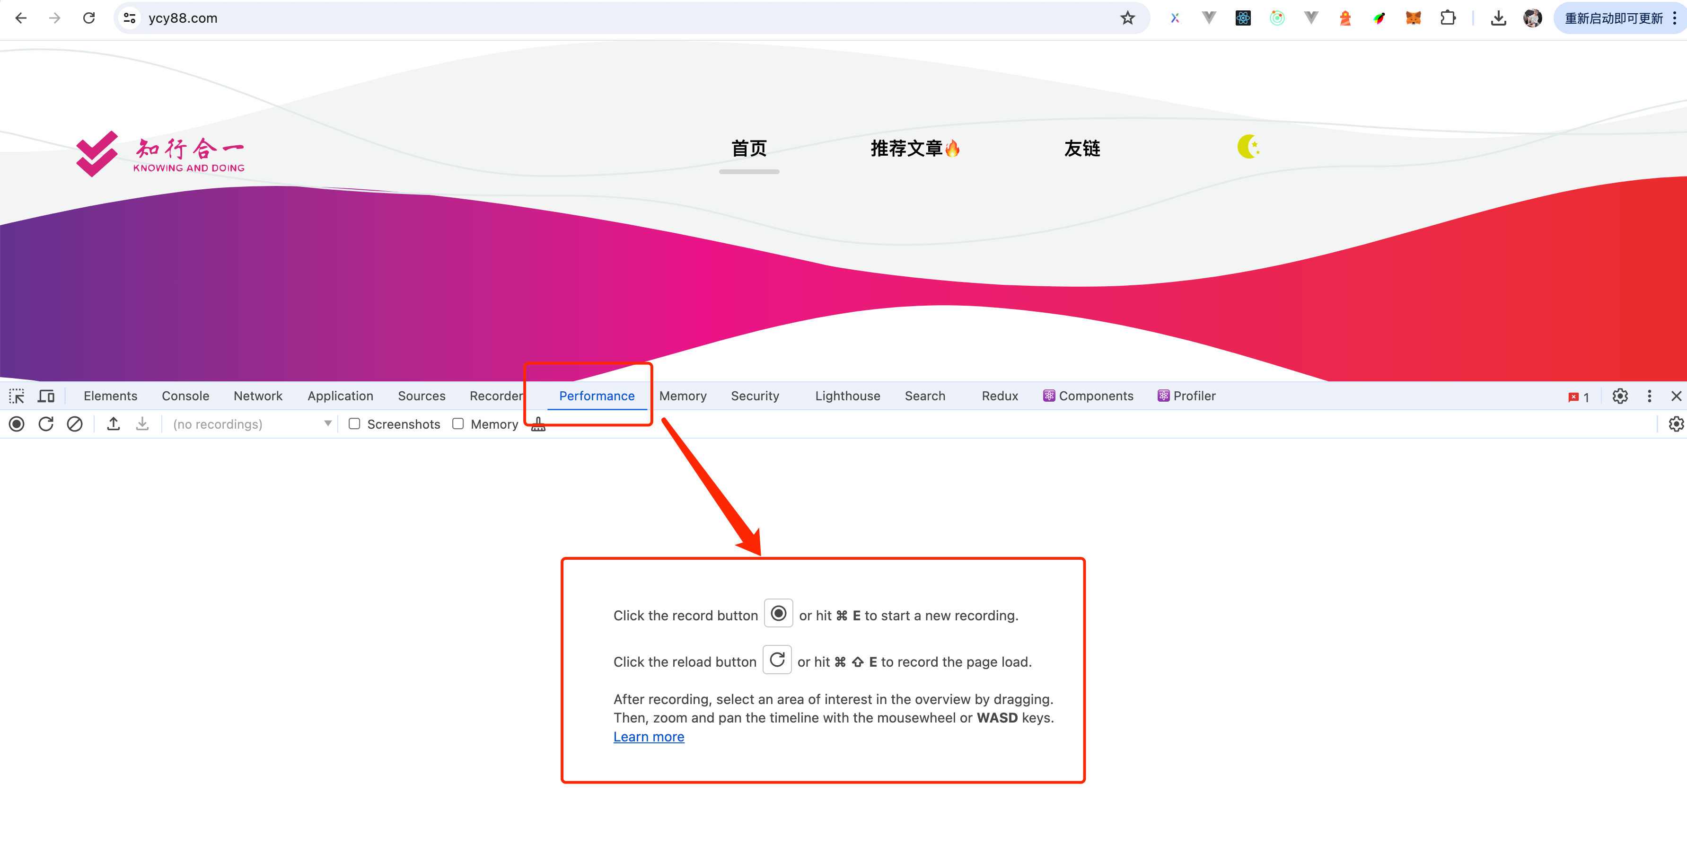
Task: Click the reload and record icon
Action: [x=46, y=424]
